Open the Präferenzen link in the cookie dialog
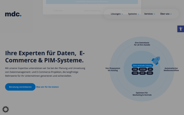Screen dimensions: 184x115 pyautogui.click(x=58, y=11)
